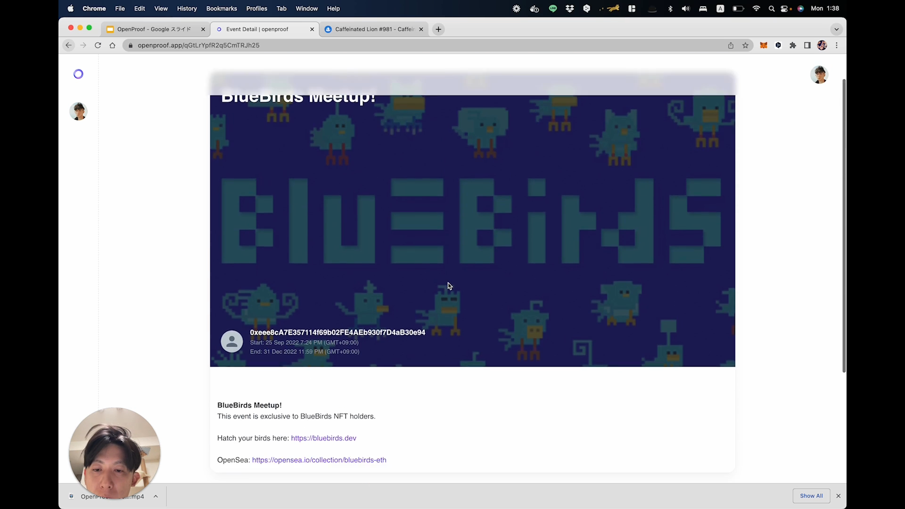Click the End: 31 Dec 2022 text
905x509 pixels.
point(304,352)
